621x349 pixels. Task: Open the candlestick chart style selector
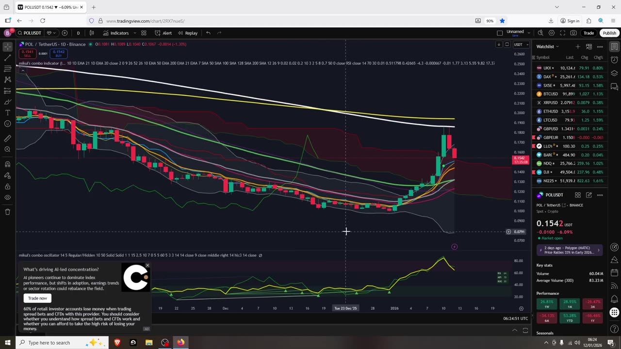(92, 33)
